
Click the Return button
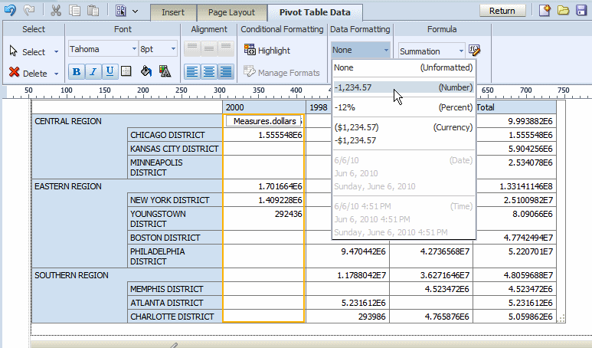502,11
